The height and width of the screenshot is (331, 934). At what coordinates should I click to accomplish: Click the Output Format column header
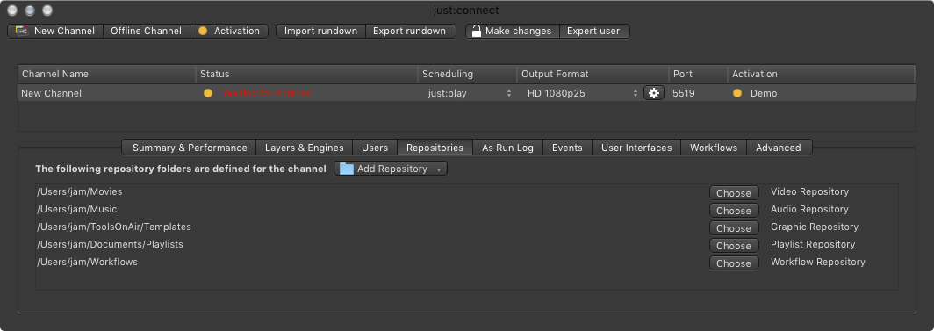593,74
